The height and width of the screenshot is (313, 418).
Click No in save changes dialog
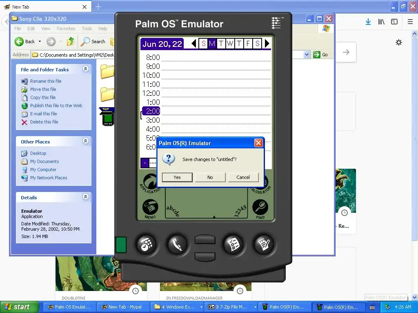[x=210, y=177]
